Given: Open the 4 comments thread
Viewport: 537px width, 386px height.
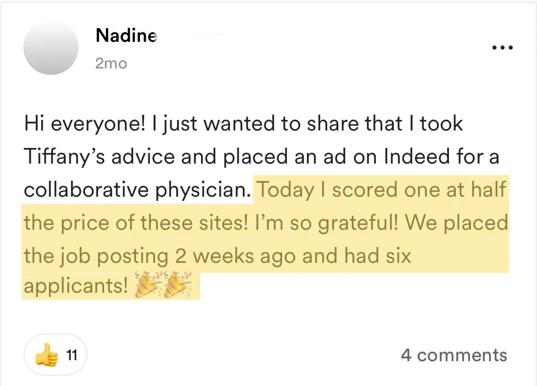Looking at the screenshot, I should (x=453, y=355).
